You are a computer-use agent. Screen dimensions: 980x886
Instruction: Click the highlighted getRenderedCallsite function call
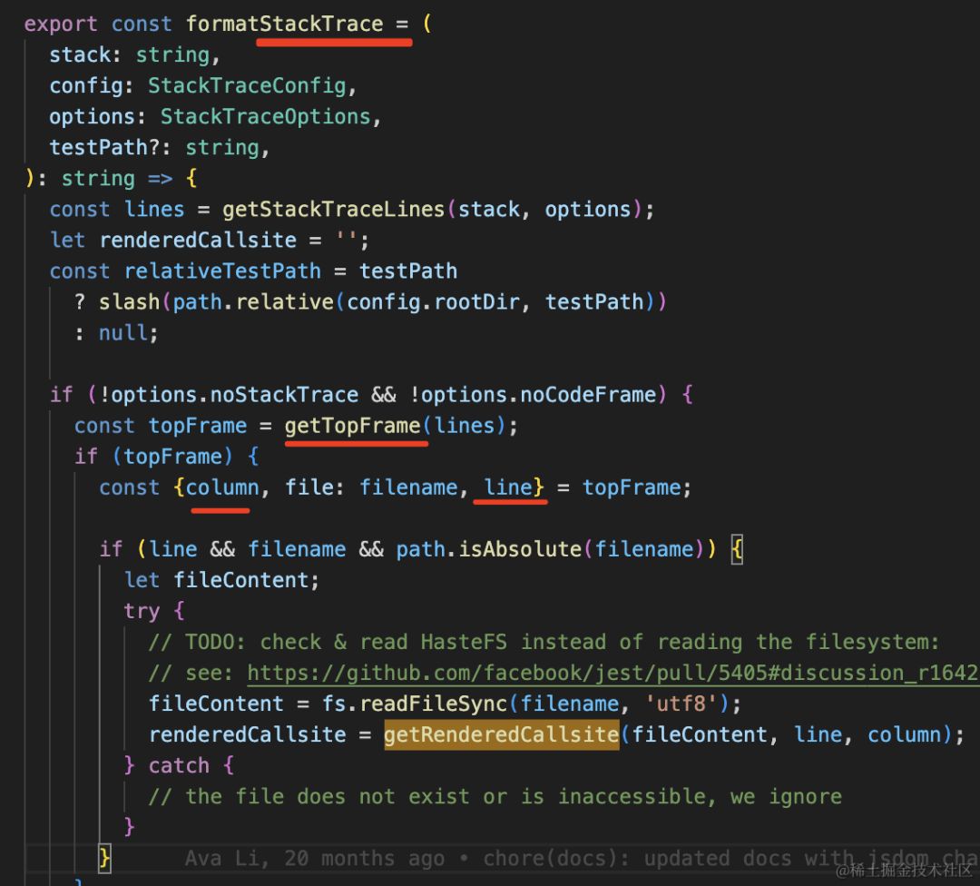coord(501,734)
